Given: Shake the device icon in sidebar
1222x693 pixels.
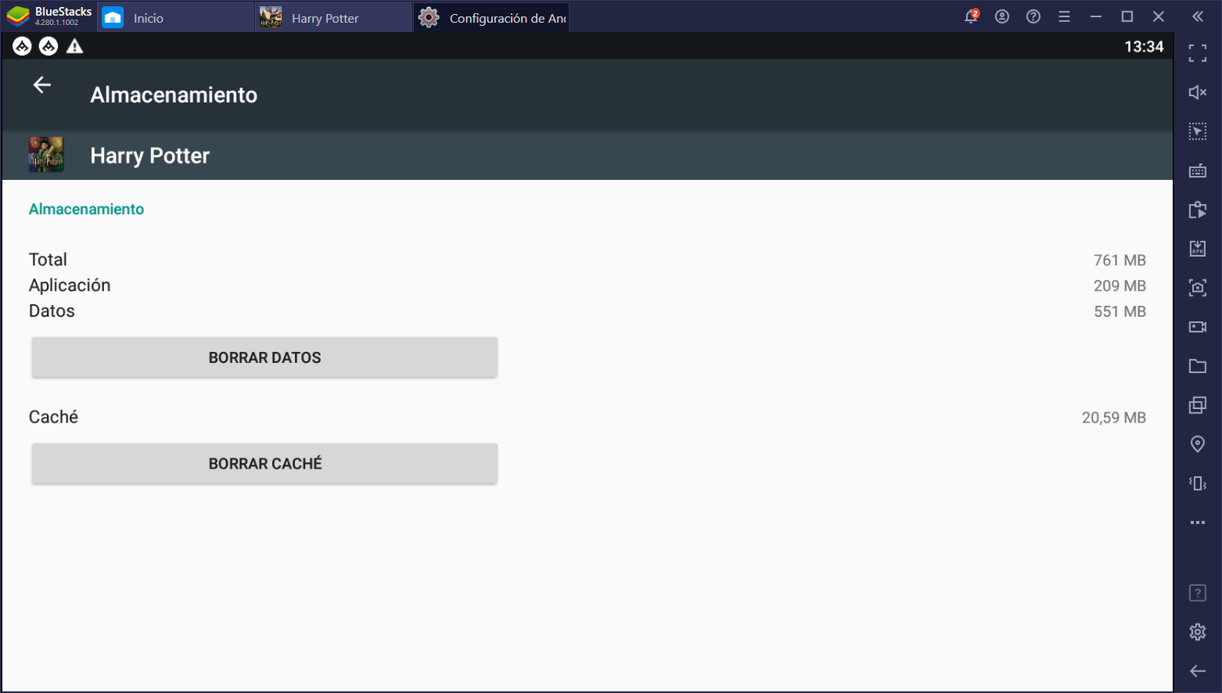Looking at the screenshot, I should [1198, 483].
